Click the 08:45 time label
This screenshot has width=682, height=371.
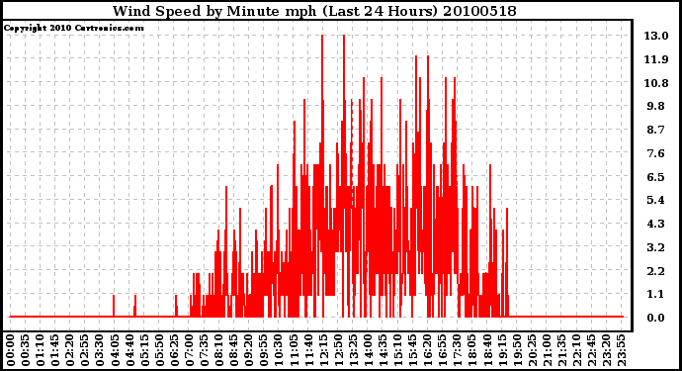click(233, 351)
